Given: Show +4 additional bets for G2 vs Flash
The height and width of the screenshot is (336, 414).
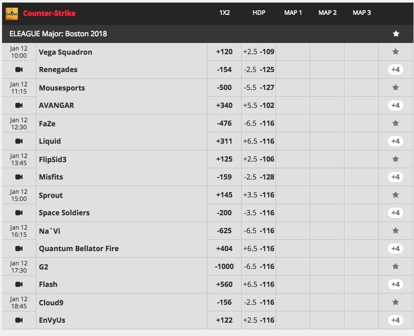Looking at the screenshot, I should 396,284.
